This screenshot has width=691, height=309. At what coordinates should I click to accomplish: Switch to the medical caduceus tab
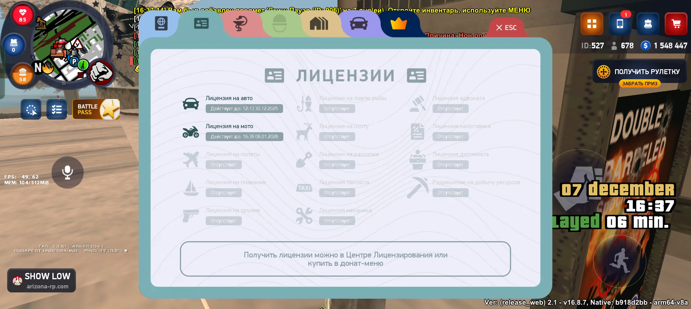point(240,23)
